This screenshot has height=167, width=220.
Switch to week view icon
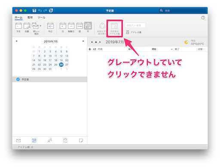pos(79,27)
